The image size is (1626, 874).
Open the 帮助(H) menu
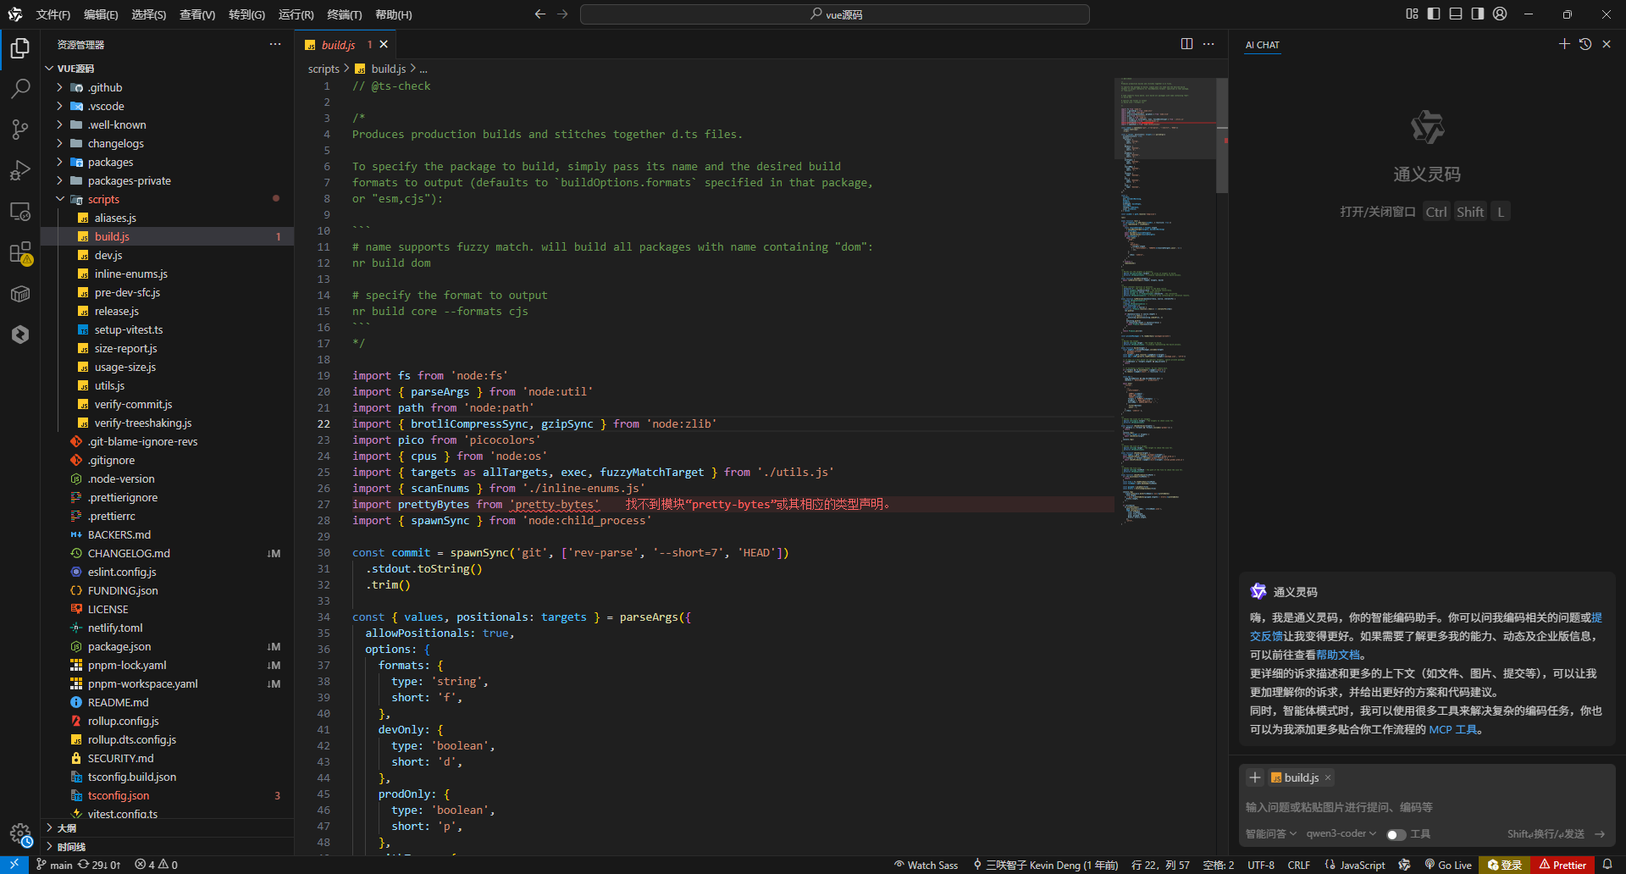393,14
